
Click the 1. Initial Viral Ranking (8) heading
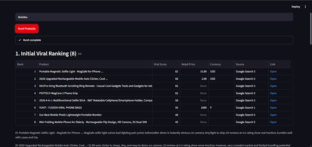(x=46, y=54)
